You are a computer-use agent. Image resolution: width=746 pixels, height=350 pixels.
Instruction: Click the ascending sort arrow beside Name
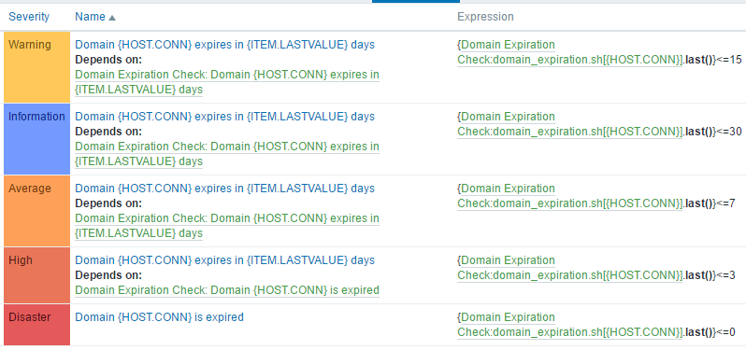click(112, 18)
